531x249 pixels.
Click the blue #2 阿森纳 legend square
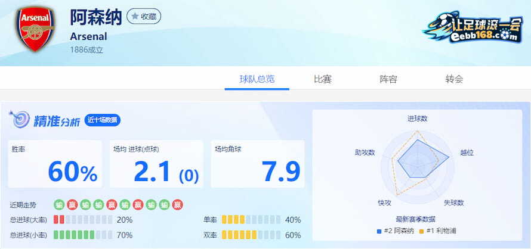379,232
